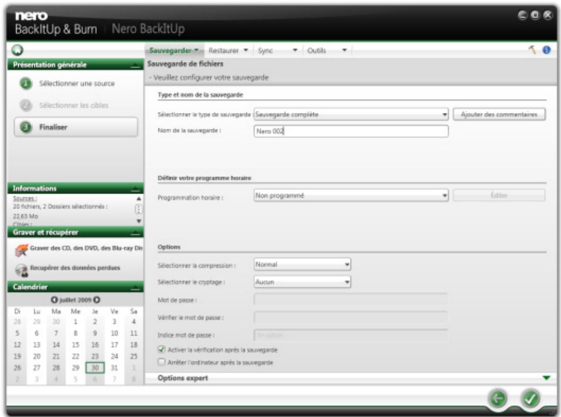Screen dimensions: 561x417
Task: Enable Arrêter l'ordinateur après la sauvegarde
Action: tap(162, 362)
